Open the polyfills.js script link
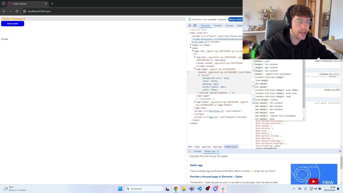343x193 pixels. click(x=216, y=111)
